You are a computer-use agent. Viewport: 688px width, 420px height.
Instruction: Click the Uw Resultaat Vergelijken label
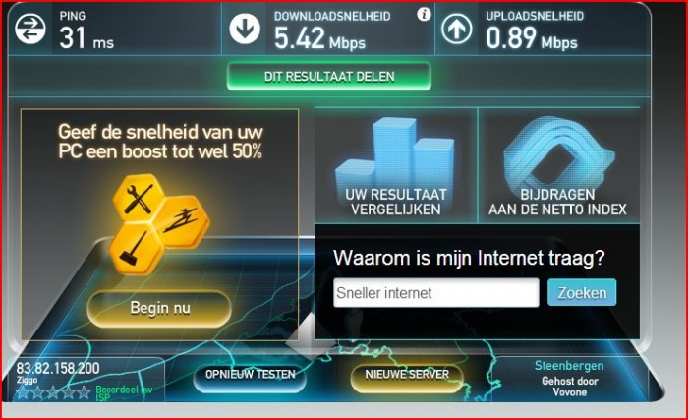coord(396,202)
